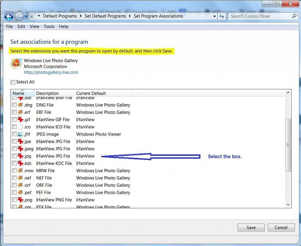Check the .jpg extension checkbox
Viewport: 301px width, 246px height.
(x=14, y=156)
